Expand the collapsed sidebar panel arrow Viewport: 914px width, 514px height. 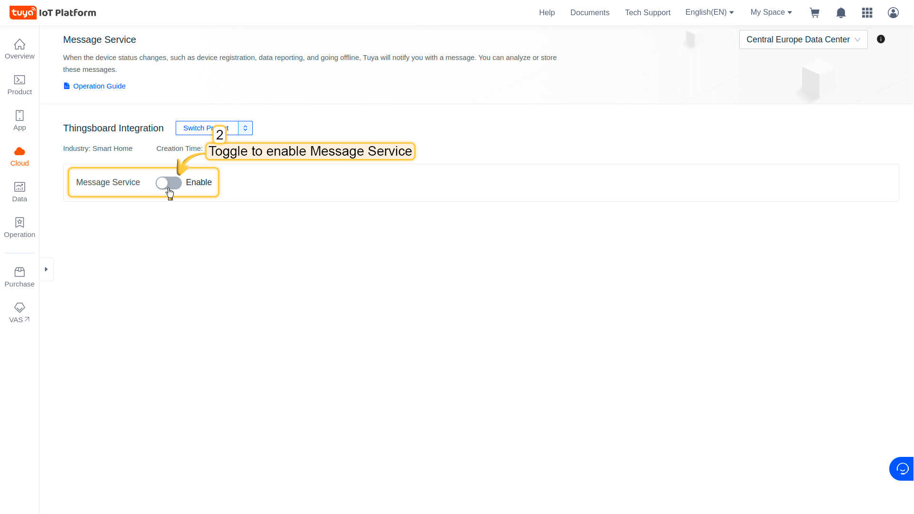(x=46, y=269)
